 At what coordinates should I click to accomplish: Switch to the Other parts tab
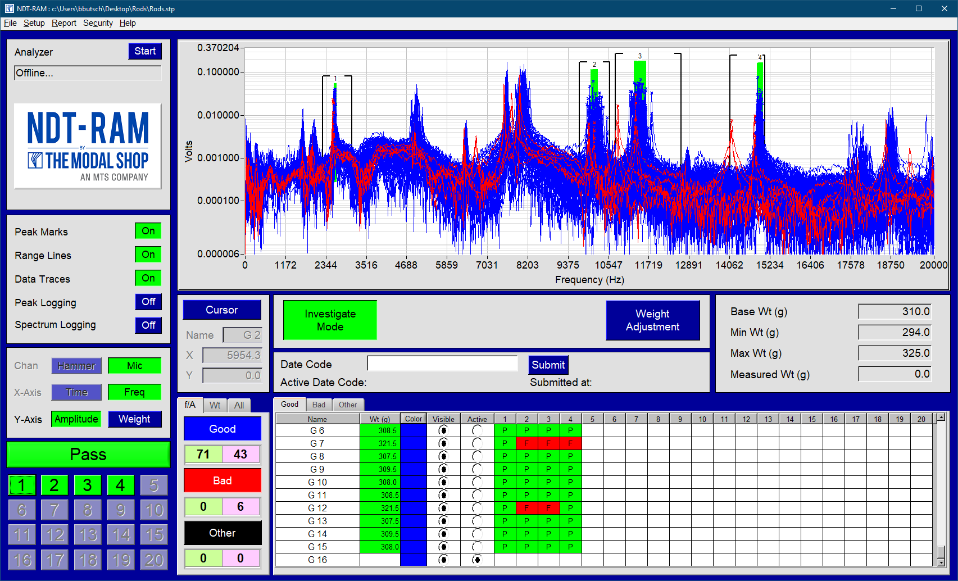pos(348,405)
